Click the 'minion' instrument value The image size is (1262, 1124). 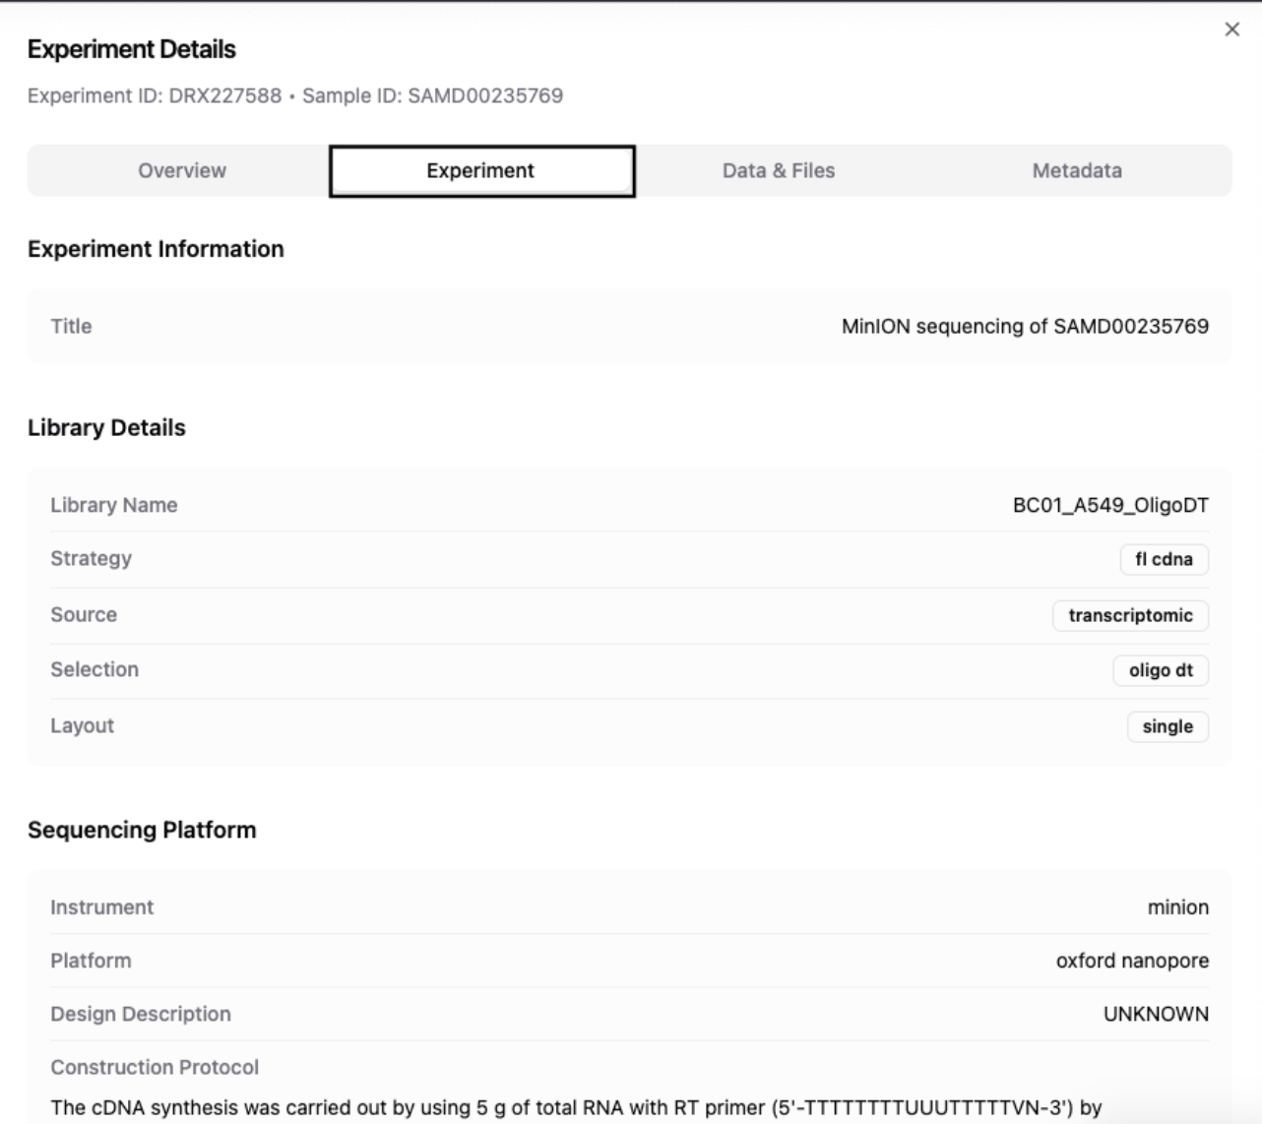[1177, 907]
